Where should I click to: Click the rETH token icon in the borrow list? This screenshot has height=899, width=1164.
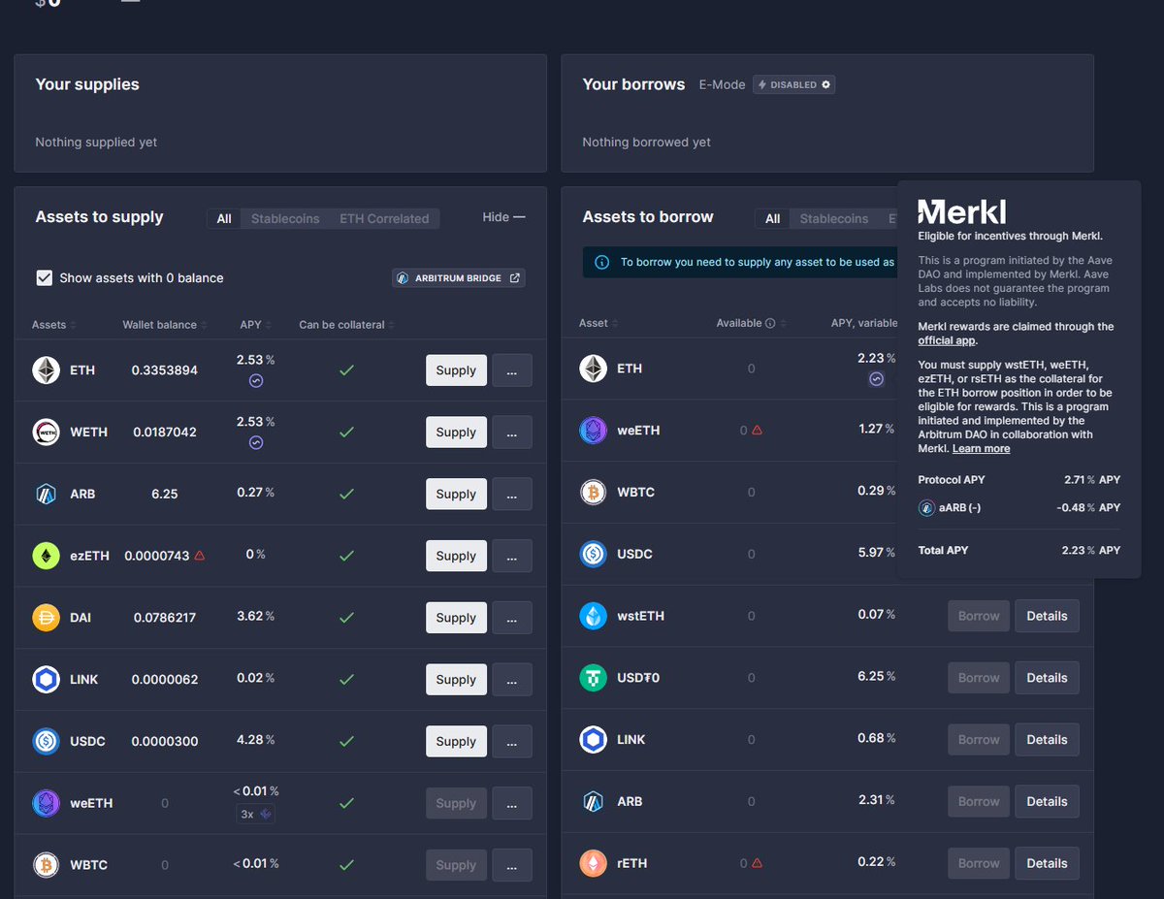pos(594,863)
